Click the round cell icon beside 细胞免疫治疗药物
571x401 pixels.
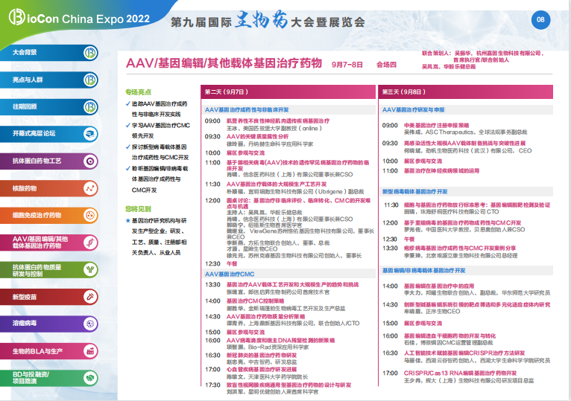(91, 215)
